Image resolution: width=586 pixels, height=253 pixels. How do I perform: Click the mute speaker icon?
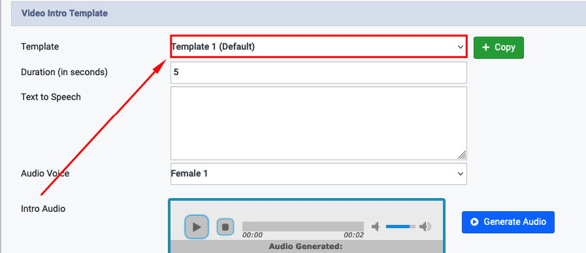tap(376, 226)
